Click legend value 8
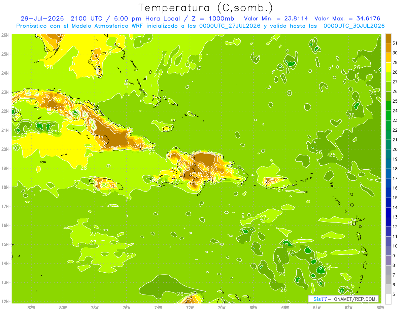The image size is (404, 312). pos(394,266)
